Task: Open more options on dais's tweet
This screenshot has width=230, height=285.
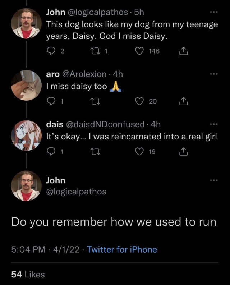Action: pyautogui.click(x=214, y=124)
